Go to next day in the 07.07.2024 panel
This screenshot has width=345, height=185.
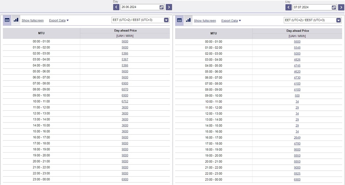(341, 7)
